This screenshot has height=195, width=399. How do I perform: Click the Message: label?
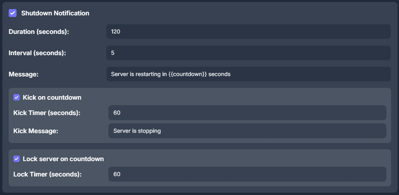pos(23,74)
